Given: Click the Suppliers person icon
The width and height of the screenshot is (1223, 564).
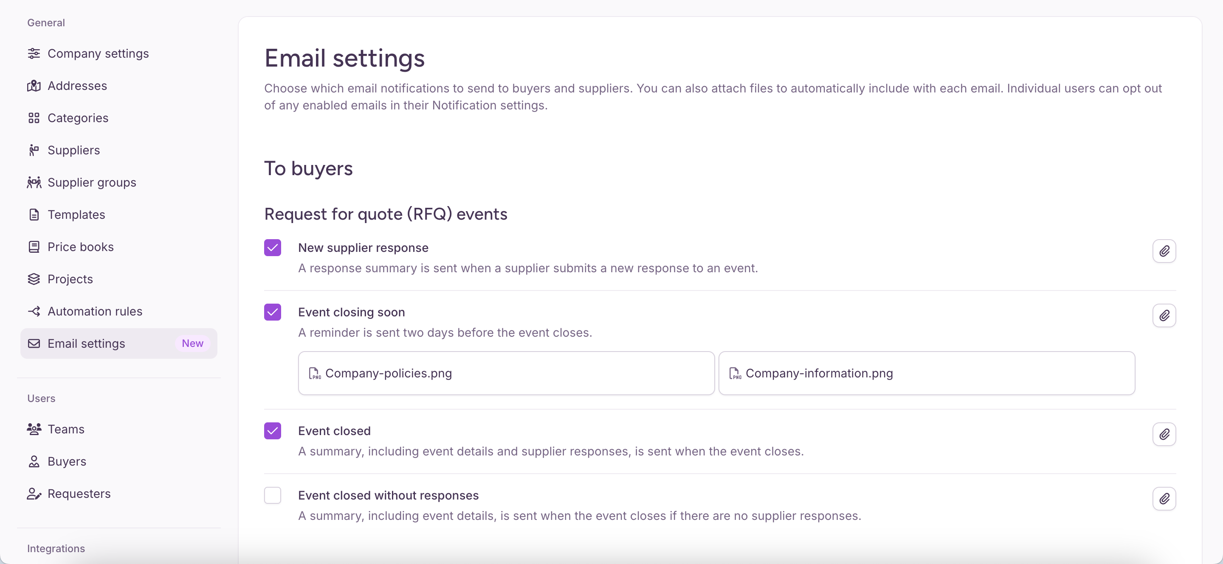Looking at the screenshot, I should point(34,150).
